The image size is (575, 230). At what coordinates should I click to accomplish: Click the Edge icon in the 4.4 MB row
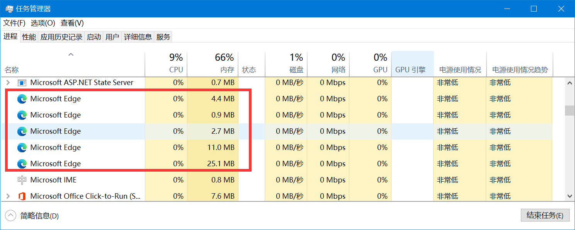tap(22, 99)
